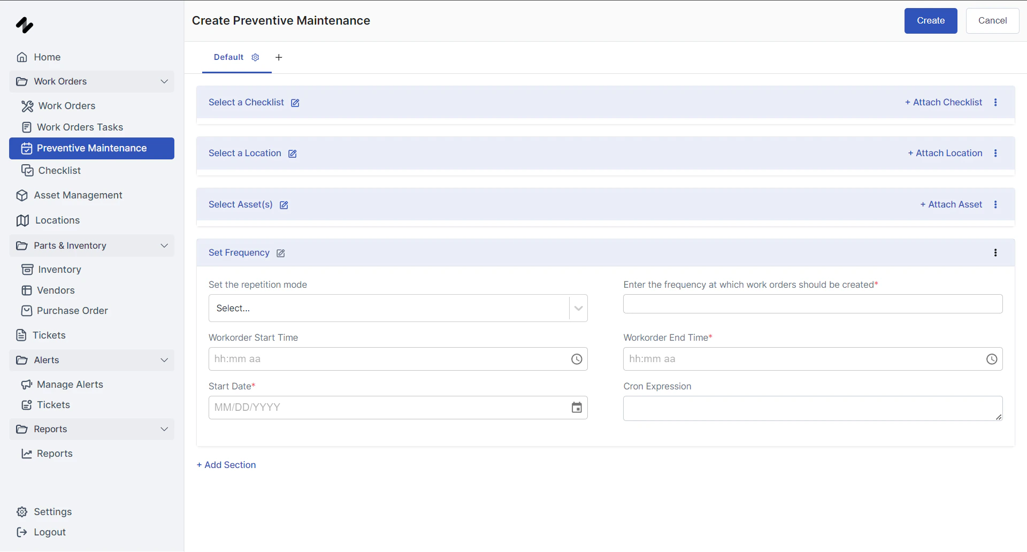Screen dimensions: 1027x552
Task: Click the Create Preventive Maintenance page title
Action: coord(281,20)
